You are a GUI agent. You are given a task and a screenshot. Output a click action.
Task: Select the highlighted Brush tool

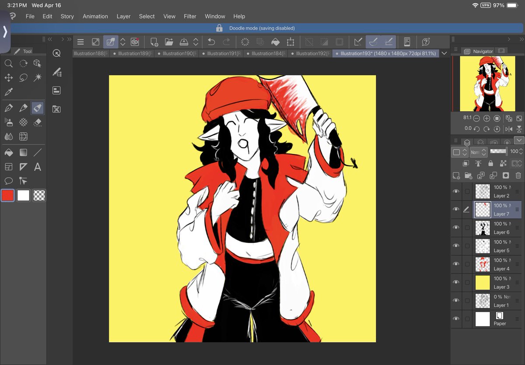(x=38, y=108)
